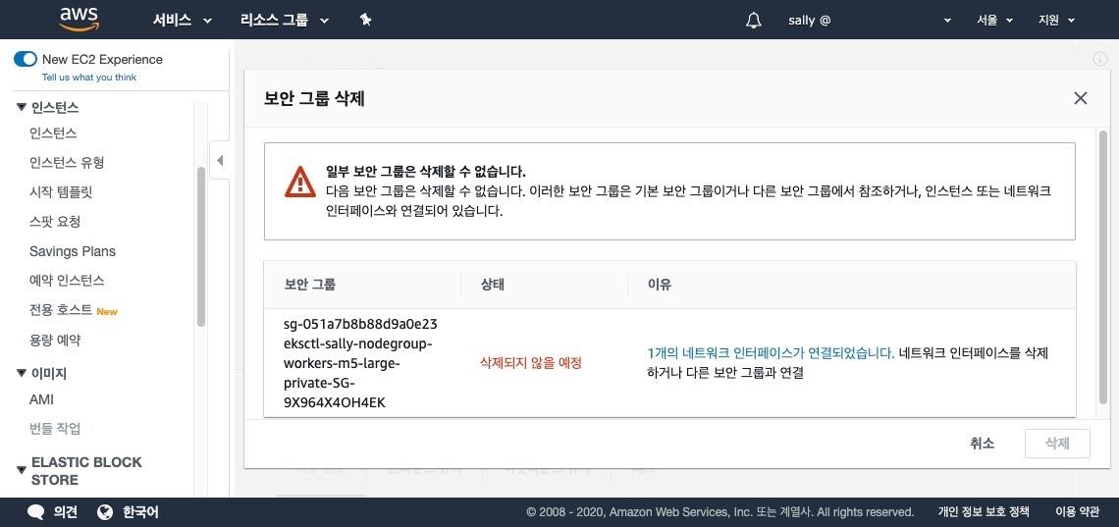Image resolution: width=1119 pixels, height=527 pixels.
Task: Click the 의견 feedback speech bubble icon
Action: tap(36, 512)
